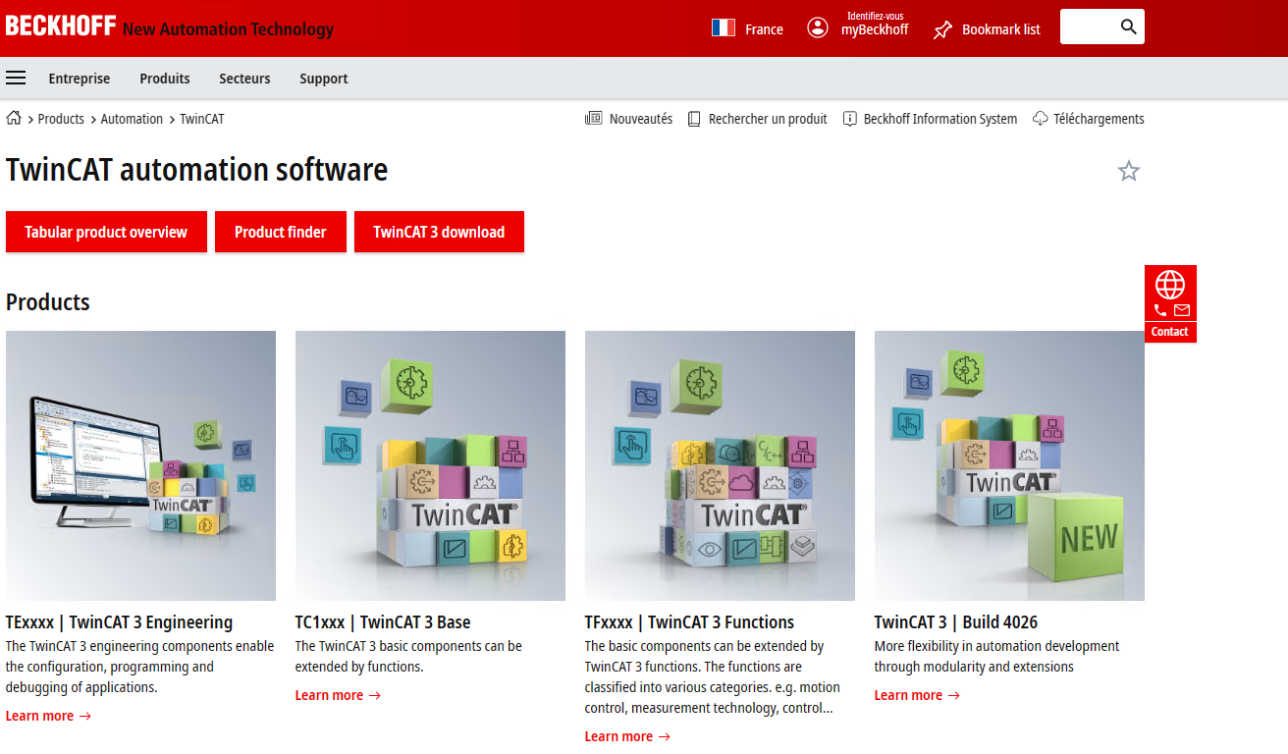1288x754 pixels.
Task: Open the TwinCAT 3 Base product image
Action: [x=430, y=465]
